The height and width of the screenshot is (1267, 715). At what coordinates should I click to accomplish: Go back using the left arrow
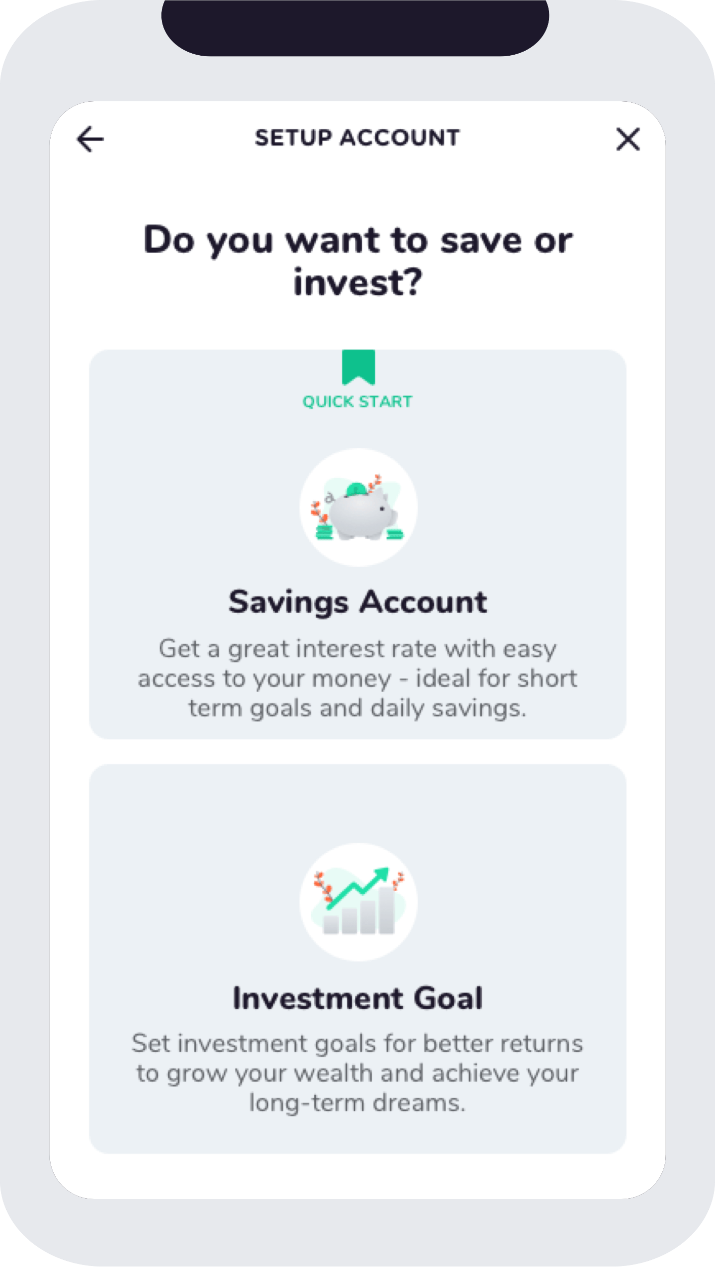point(91,139)
